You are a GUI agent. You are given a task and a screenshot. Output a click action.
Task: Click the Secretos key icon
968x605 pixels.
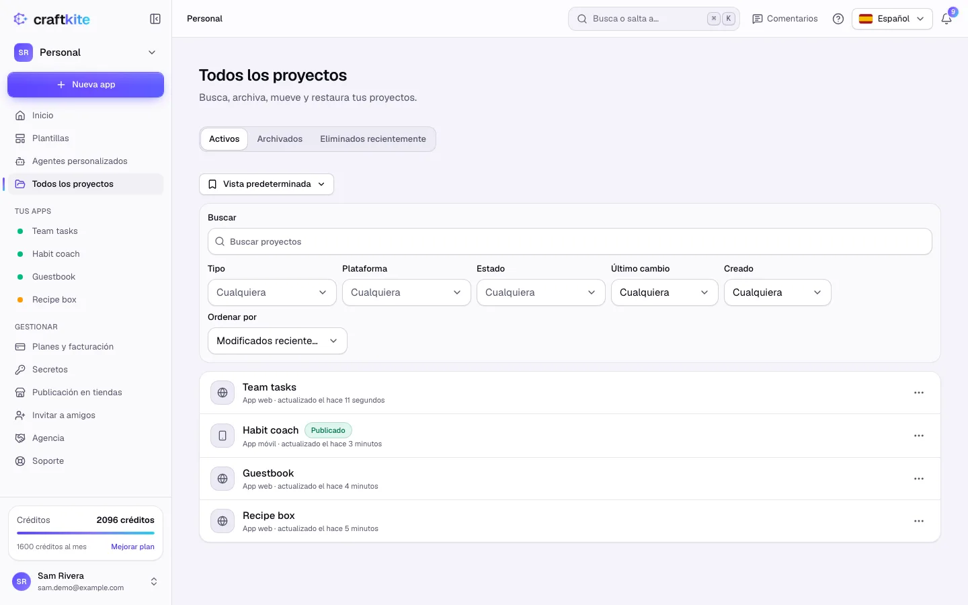click(20, 370)
